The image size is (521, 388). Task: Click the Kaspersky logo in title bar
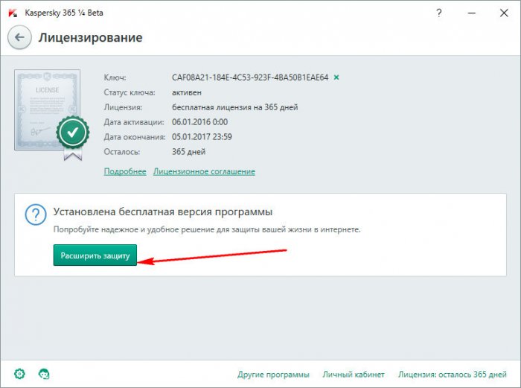[x=13, y=13]
